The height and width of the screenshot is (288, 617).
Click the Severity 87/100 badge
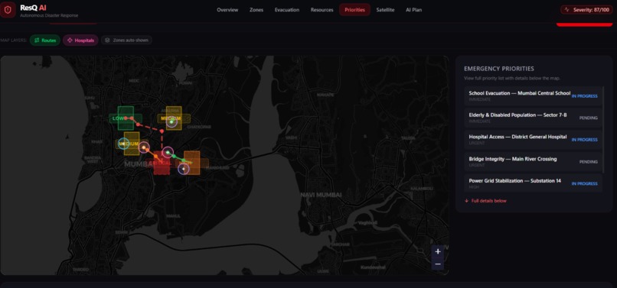[x=586, y=10]
